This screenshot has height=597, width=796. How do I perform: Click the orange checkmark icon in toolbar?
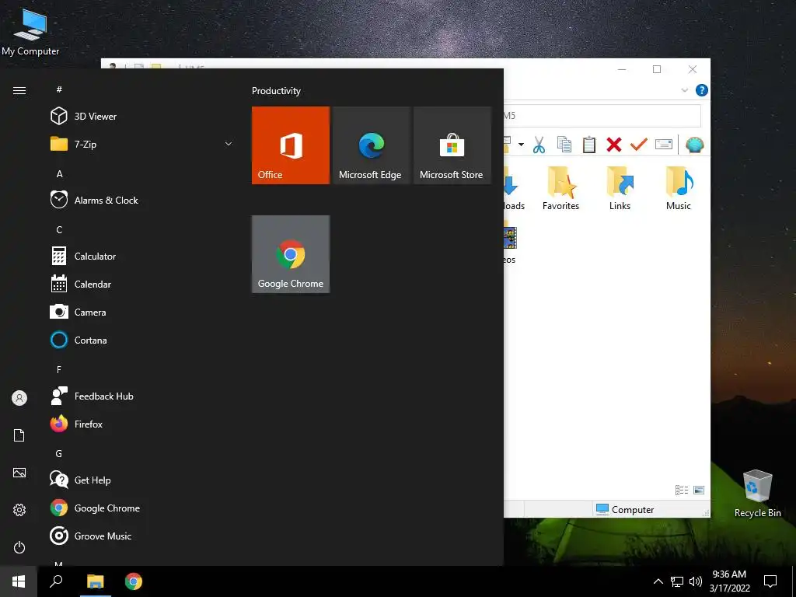639,145
